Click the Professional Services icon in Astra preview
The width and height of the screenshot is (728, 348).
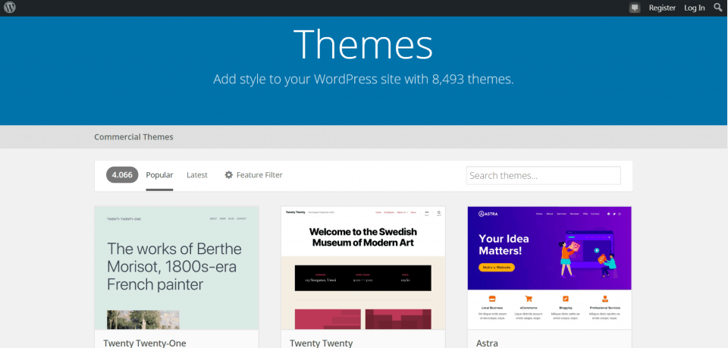[x=604, y=299]
